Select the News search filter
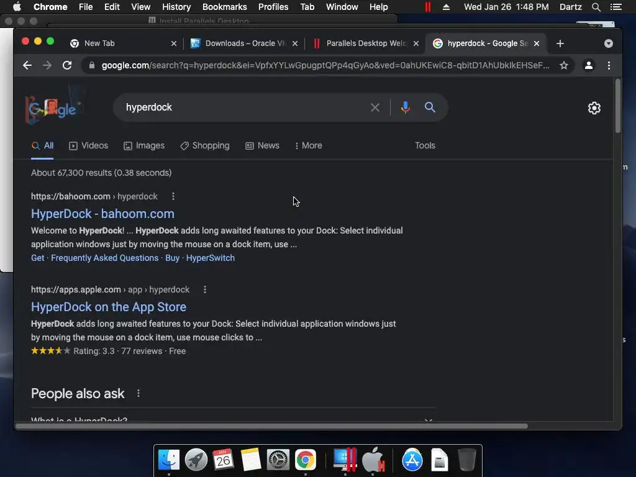The width and height of the screenshot is (636, 477). tap(263, 145)
